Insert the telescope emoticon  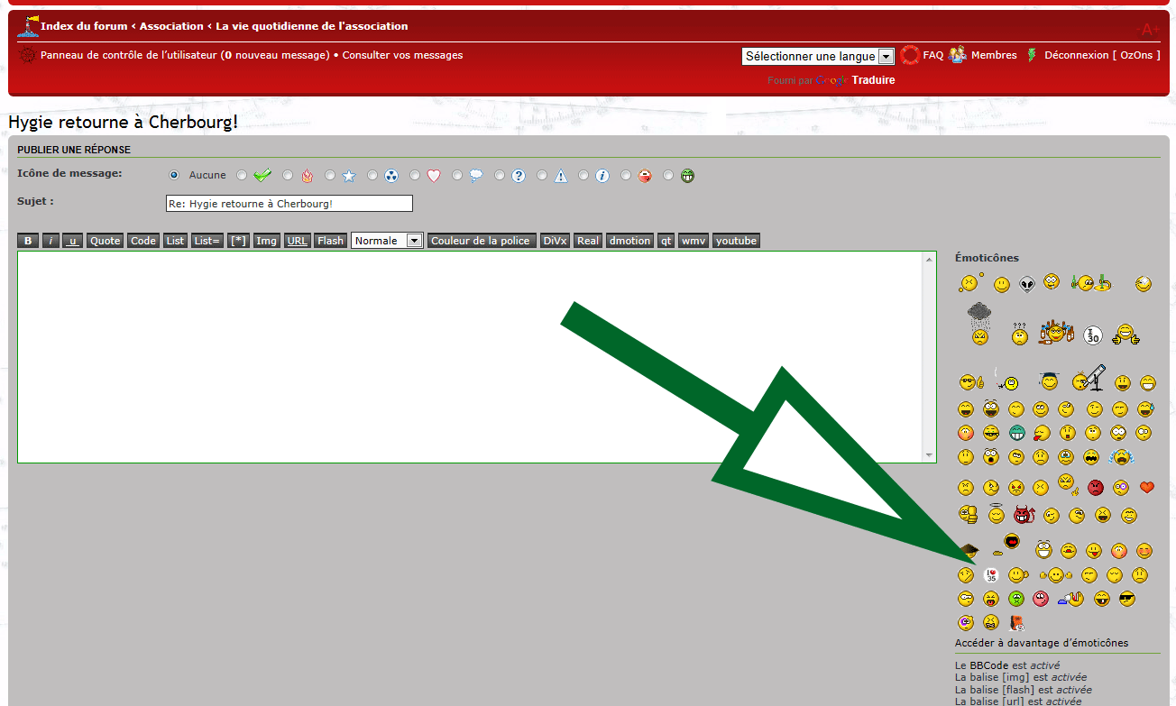click(1089, 379)
